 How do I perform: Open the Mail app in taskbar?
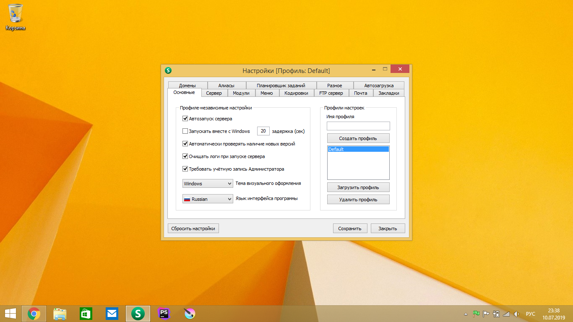tap(112, 313)
